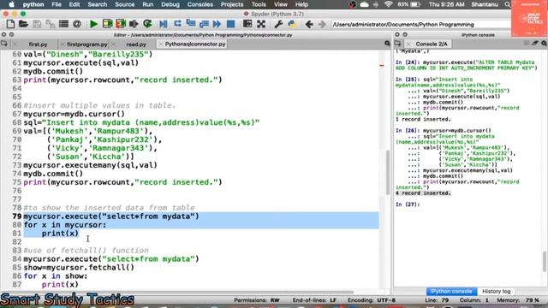Run file with green play button
Viewport: 548px width, 308px height.
click(93, 24)
